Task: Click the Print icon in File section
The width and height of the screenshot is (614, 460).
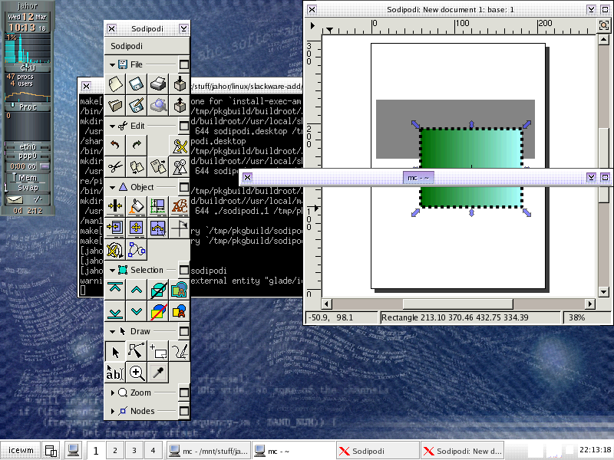Action: [158, 84]
